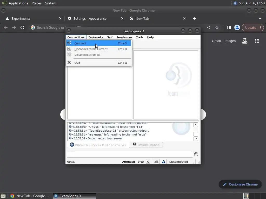Click chat log scrollbar down arrow
The width and height of the screenshot is (266, 199).
point(196,139)
